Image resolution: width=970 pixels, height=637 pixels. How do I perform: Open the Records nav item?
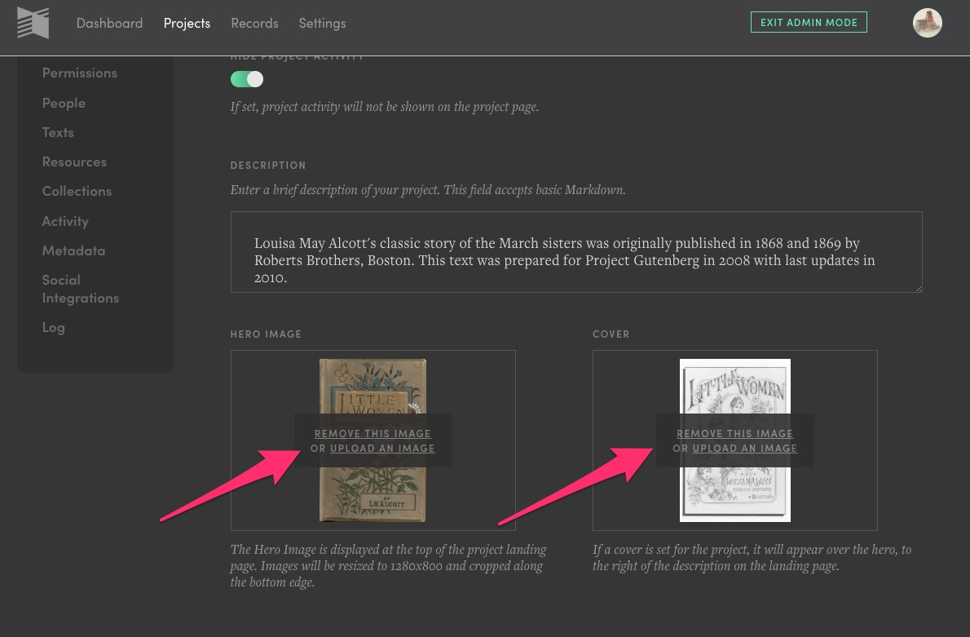coord(254,23)
